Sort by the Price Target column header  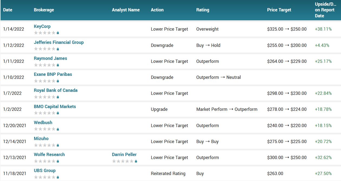279,10
